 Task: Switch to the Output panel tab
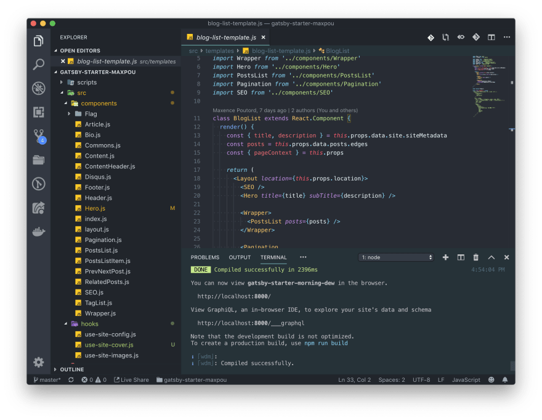[240, 257]
